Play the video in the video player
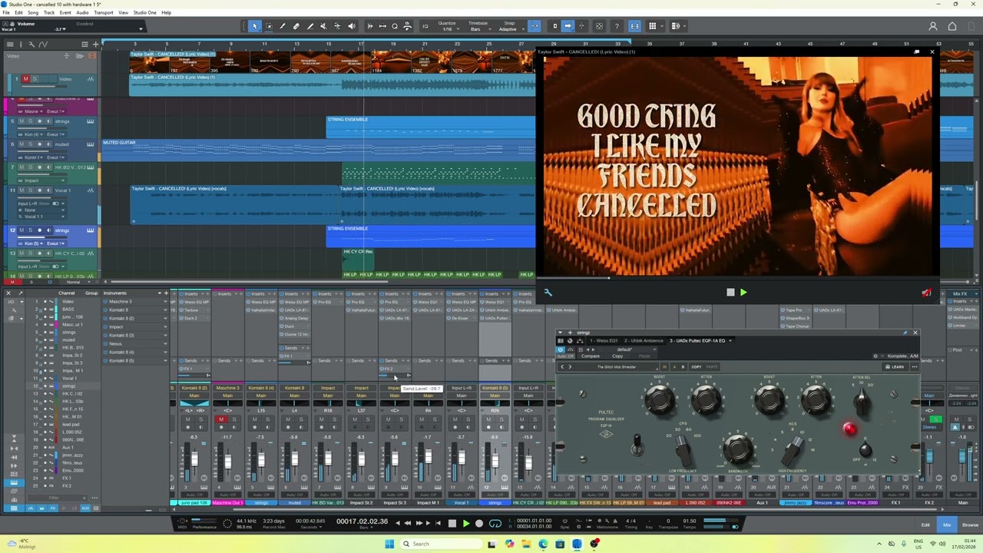Image resolution: width=983 pixels, height=553 pixels. point(743,293)
